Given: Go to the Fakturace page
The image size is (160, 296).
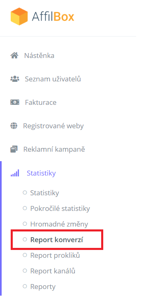Looking at the screenshot, I should click(x=41, y=102).
